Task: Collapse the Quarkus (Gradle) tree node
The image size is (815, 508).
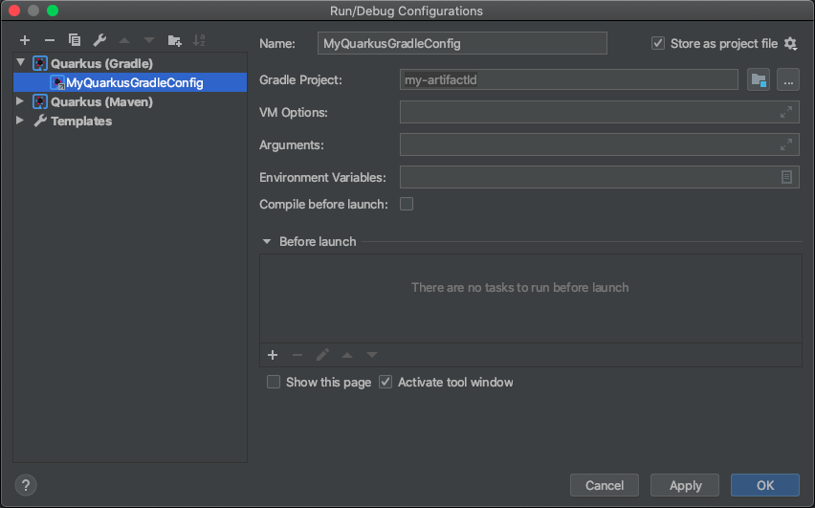Action: [21, 63]
